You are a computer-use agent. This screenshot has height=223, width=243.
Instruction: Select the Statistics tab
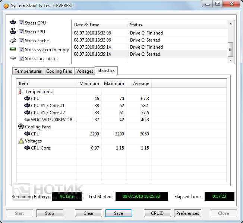click(x=106, y=70)
